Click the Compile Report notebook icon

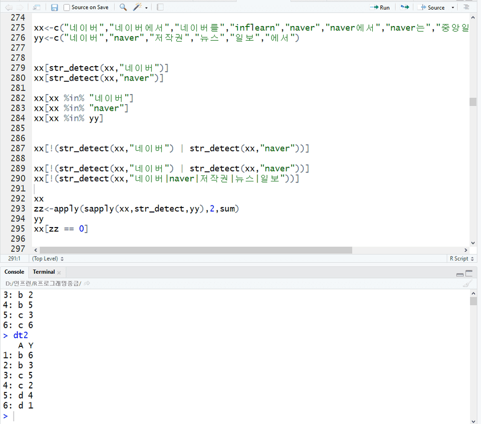(x=160, y=8)
